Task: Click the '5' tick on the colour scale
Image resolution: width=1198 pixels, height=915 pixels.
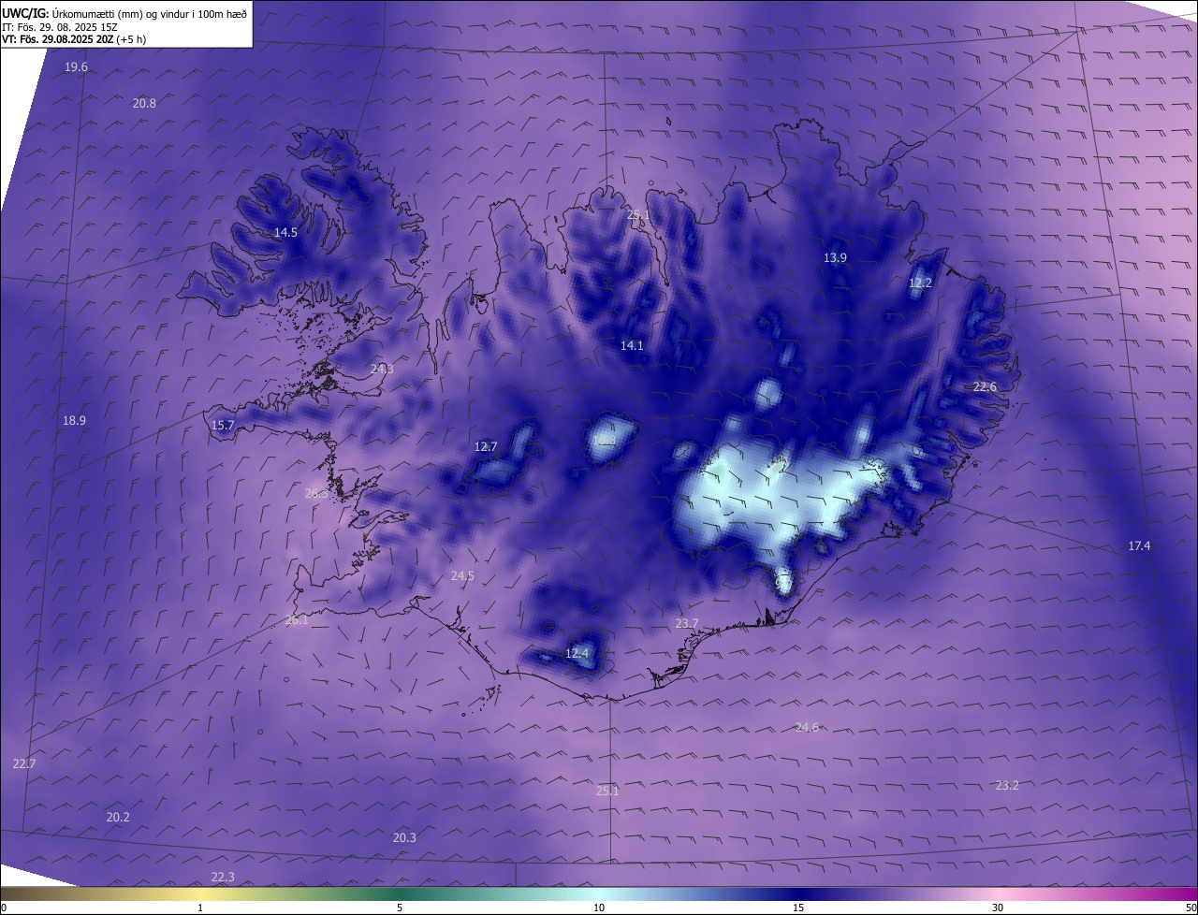Action: pos(400,908)
